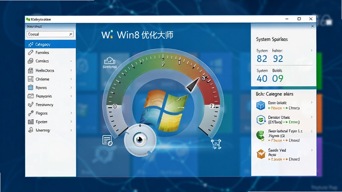Open the checklist document icon below the gauge
This screenshot has height=192, width=342.
107,140
